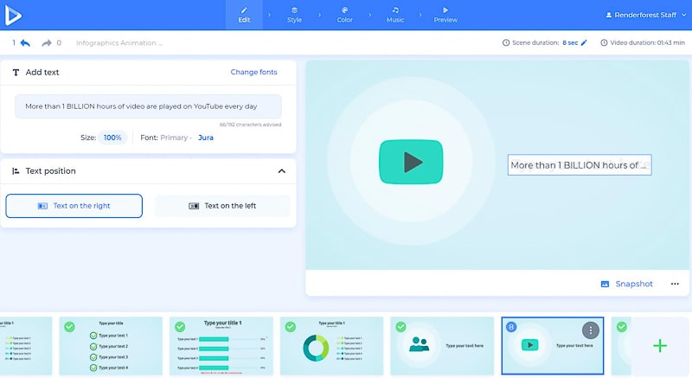Screen dimensions: 692x378
Task: Click the Text position alignment icon
Action: (x=16, y=171)
